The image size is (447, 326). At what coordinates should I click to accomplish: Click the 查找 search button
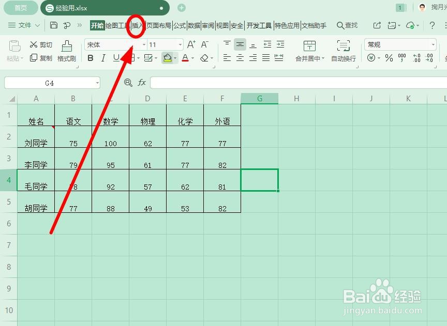[x=347, y=25]
